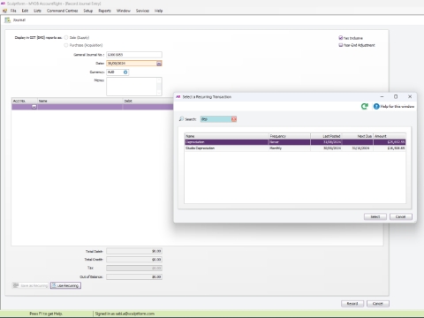
Task: Toggle the Tax Inclusive checkbox
Action: coord(341,38)
